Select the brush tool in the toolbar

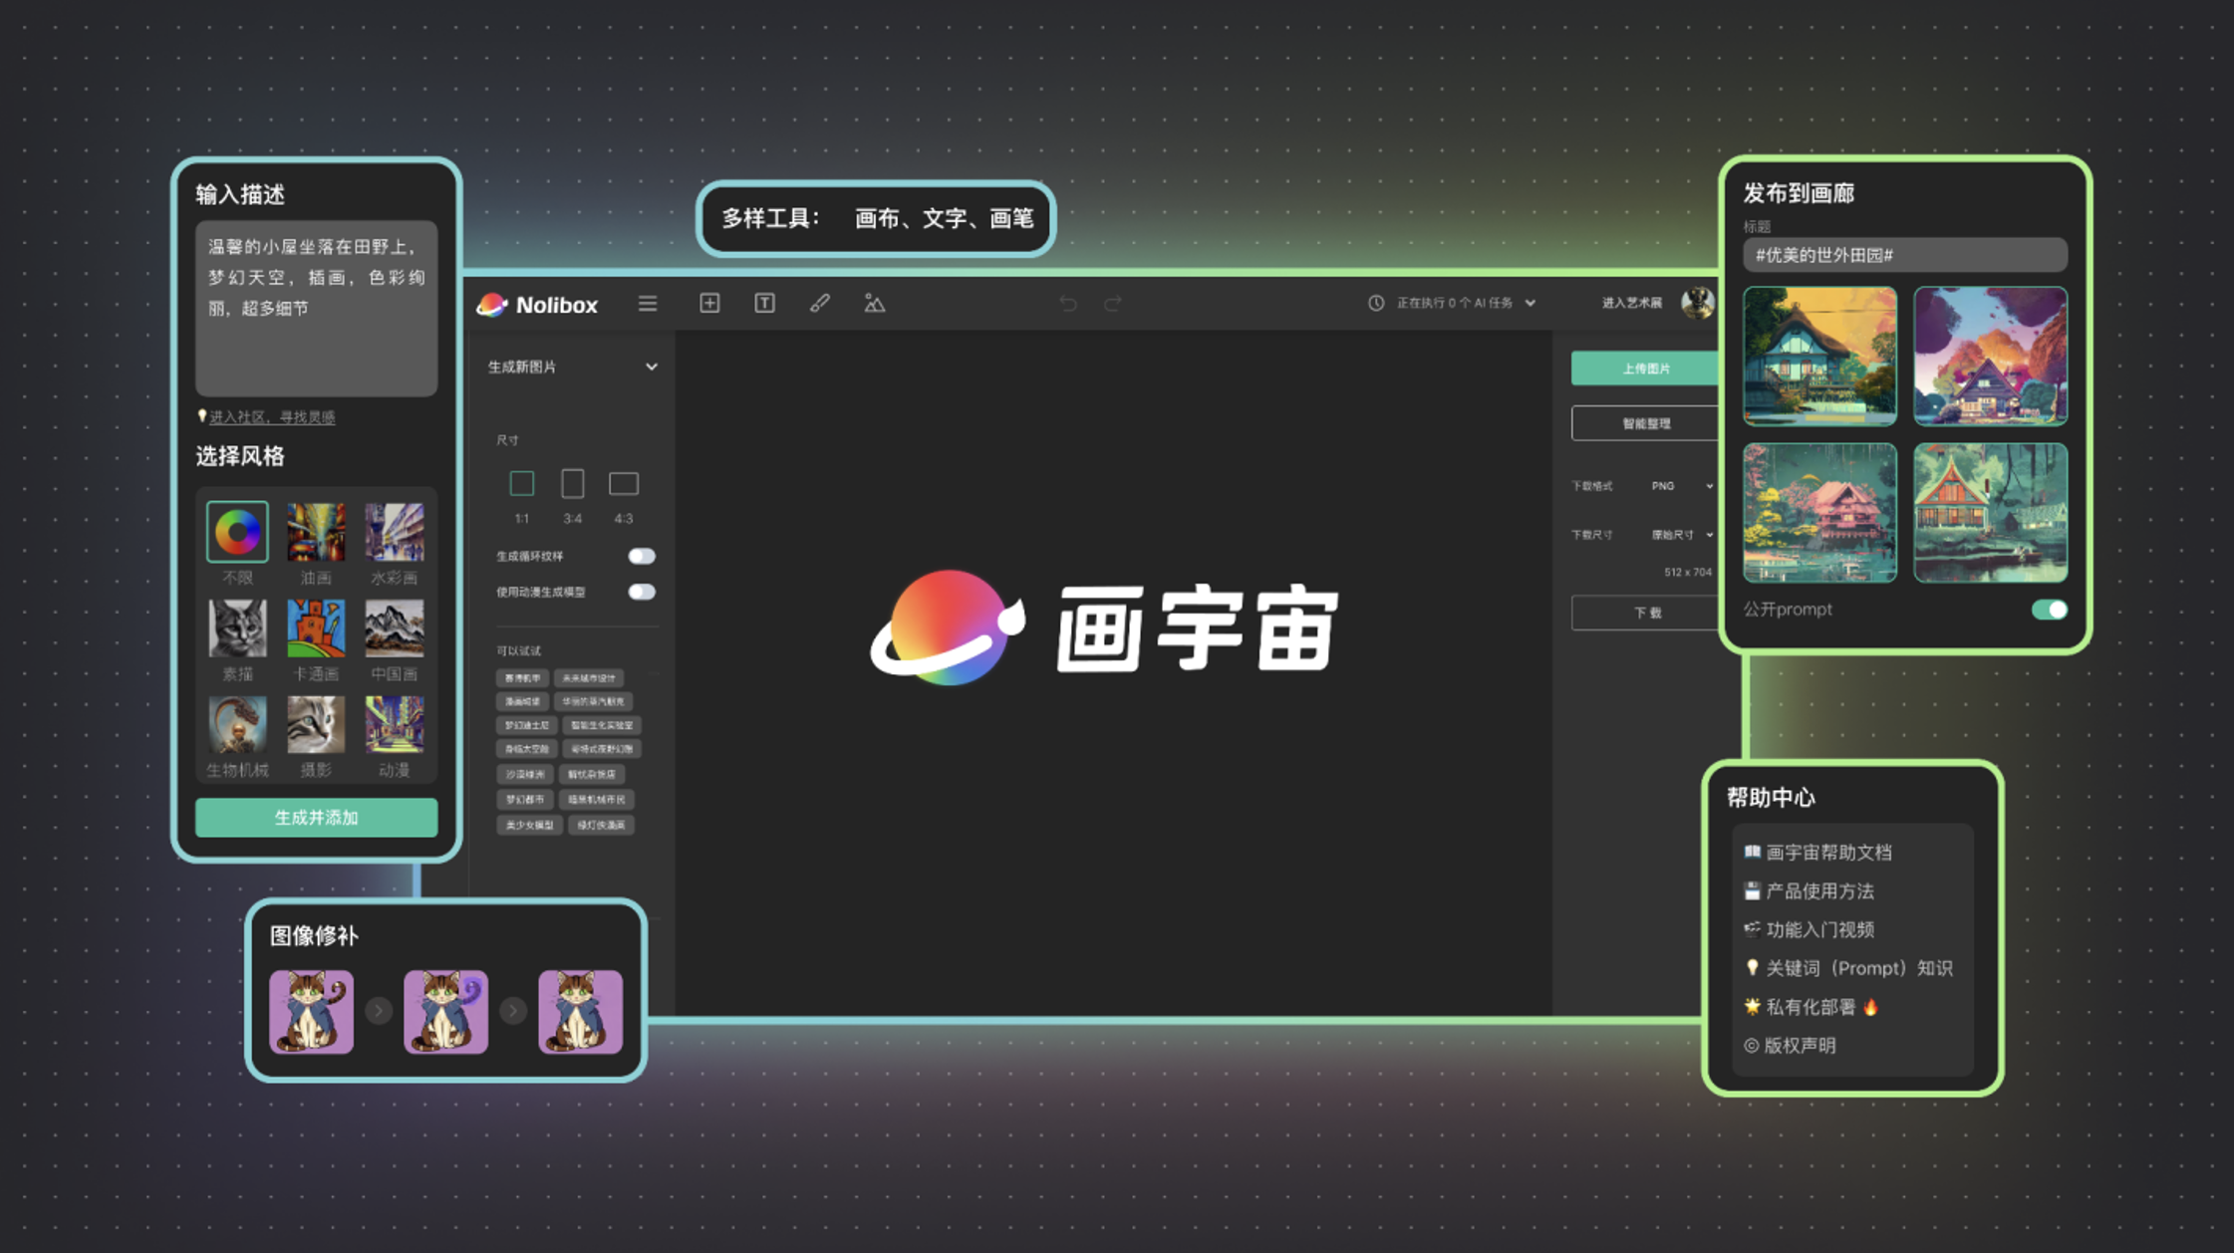tap(819, 303)
